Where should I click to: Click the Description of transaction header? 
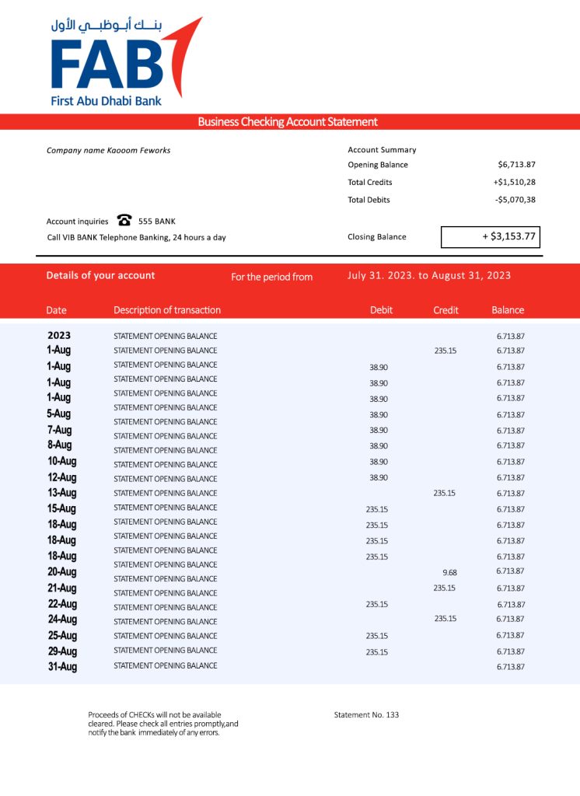click(167, 310)
